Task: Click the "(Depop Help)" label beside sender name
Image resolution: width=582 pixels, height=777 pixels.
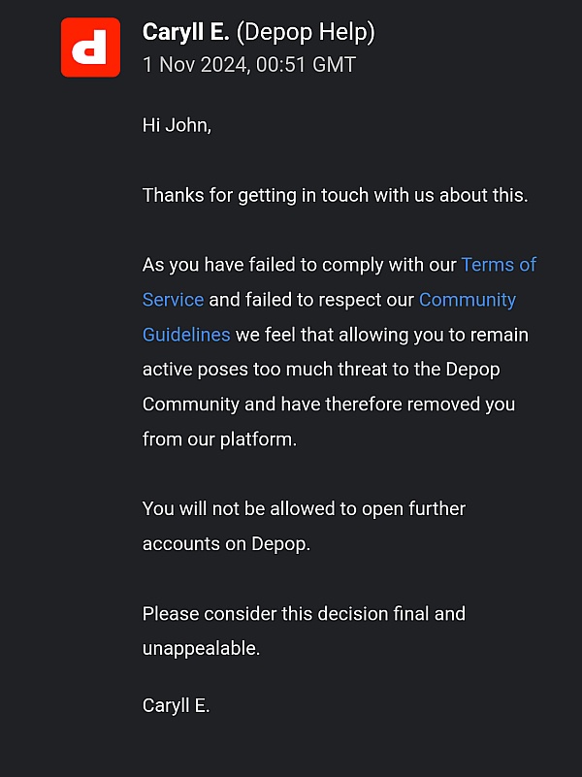Action: click(x=306, y=32)
